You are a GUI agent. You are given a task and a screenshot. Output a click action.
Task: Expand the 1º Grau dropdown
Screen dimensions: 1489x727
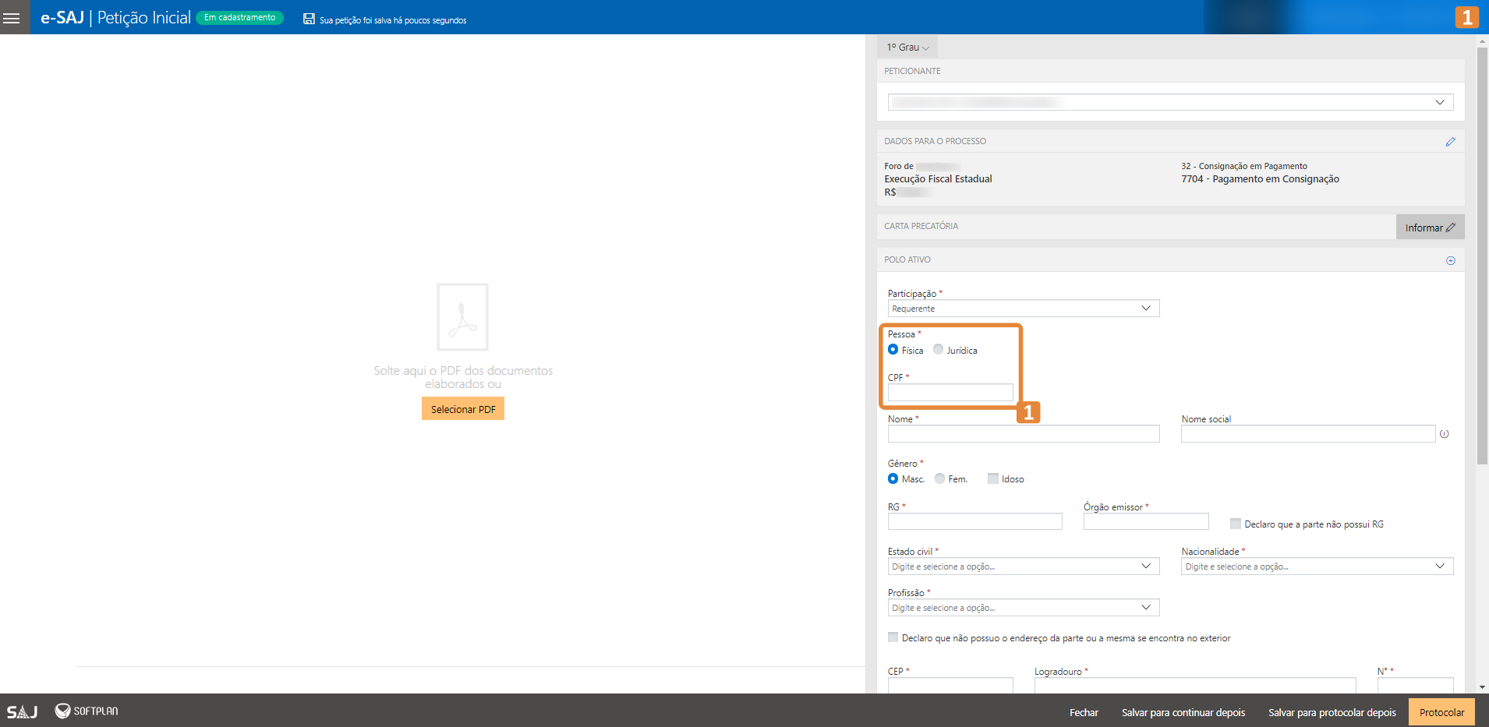pos(907,48)
